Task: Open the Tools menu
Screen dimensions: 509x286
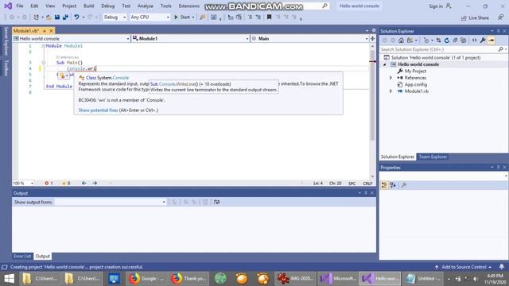Action: point(166,6)
